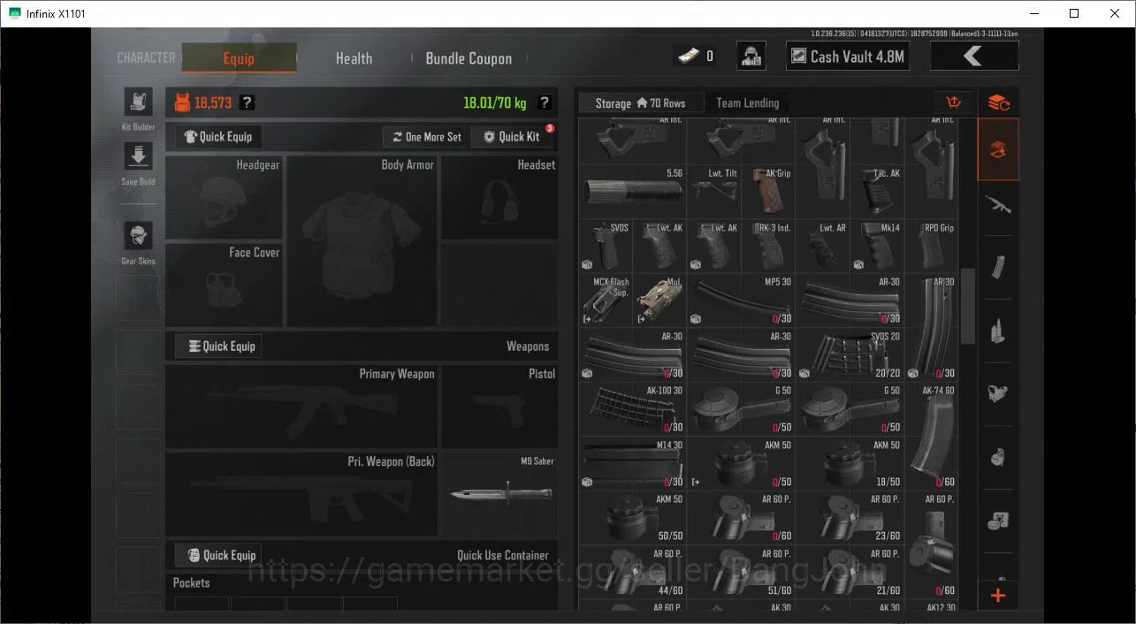Click the operator profile icon near Cash Vault
This screenshot has height=624, width=1136.
click(x=751, y=57)
